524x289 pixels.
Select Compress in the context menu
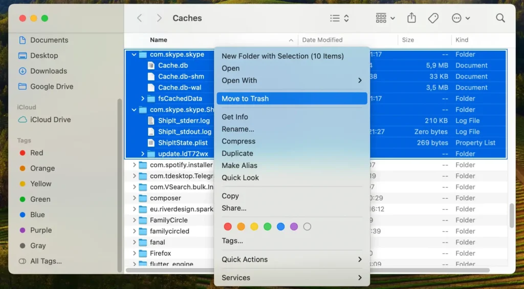click(x=238, y=141)
